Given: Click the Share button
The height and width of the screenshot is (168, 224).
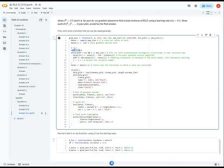Looking at the screenshot, I should pos(207,6).
